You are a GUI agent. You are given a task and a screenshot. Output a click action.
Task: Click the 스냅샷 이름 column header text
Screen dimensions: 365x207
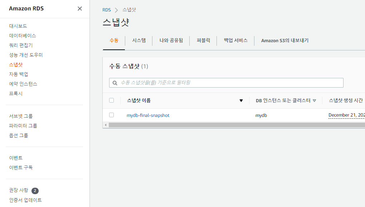click(x=139, y=100)
